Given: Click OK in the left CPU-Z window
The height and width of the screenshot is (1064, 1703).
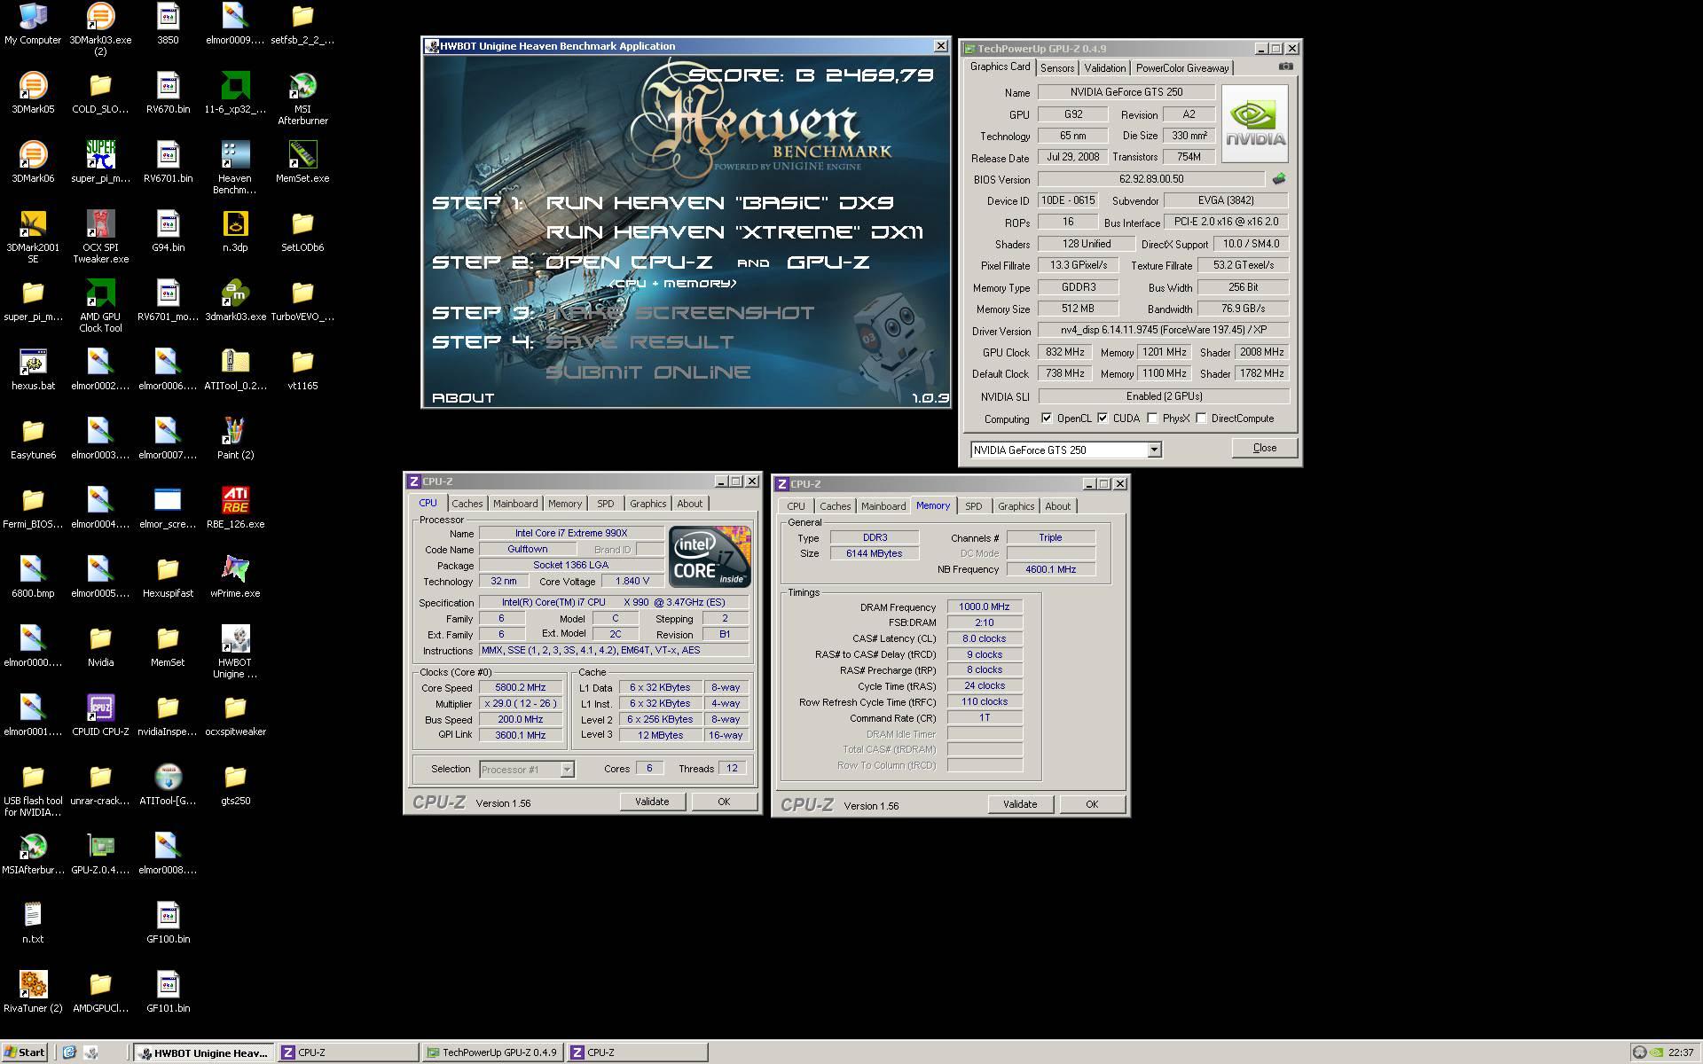Looking at the screenshot, I should click(x=724, y=802).
